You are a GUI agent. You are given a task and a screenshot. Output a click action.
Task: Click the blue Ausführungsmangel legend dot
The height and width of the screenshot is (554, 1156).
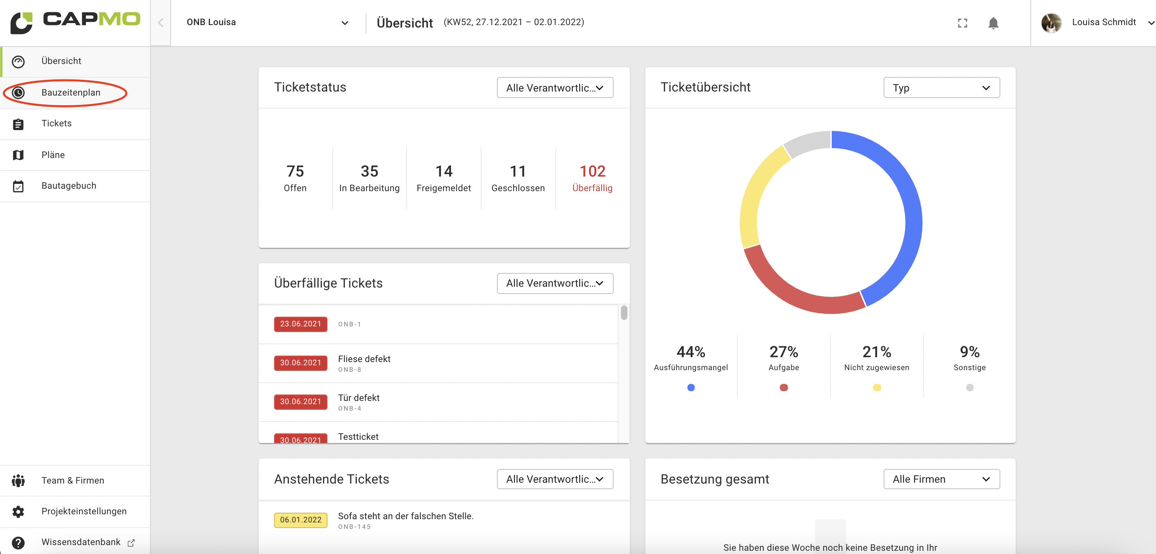691,387
